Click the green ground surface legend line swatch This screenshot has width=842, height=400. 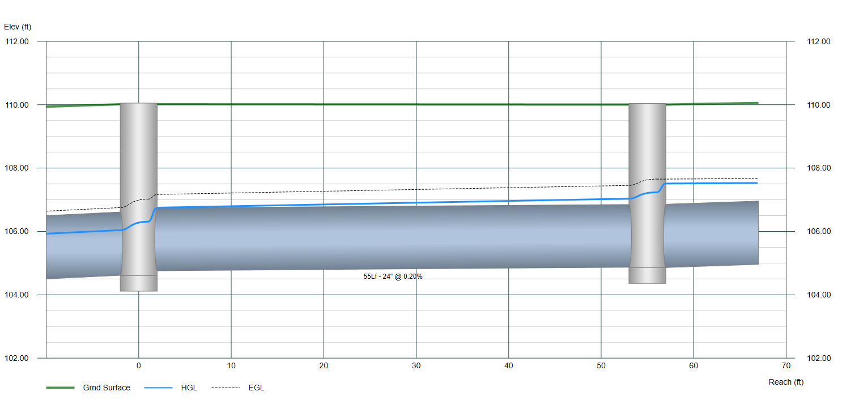click(x=60, y=388)
